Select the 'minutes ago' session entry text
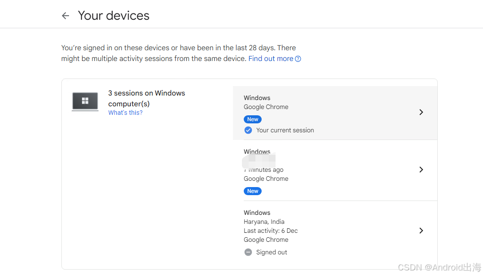483x275 pixels. pyautogui.click(x=266, y=170)
